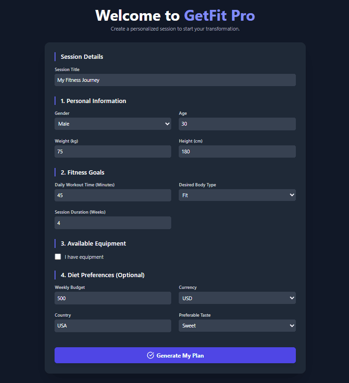This screenshot has width=349, height=383.
Task: Click the 2. Fitness Goals heading
Action: [83, 173]
